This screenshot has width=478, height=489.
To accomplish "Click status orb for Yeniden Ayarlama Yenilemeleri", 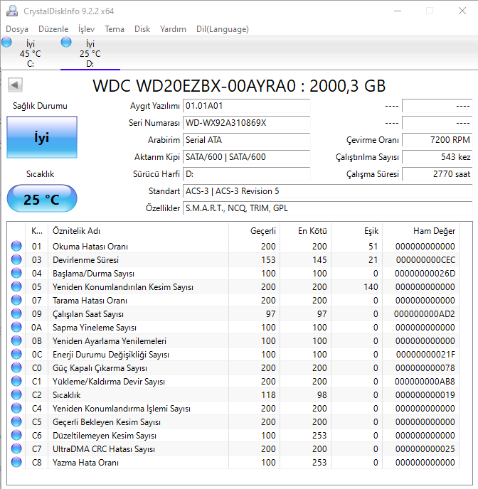I will click(x=16, y=340).
